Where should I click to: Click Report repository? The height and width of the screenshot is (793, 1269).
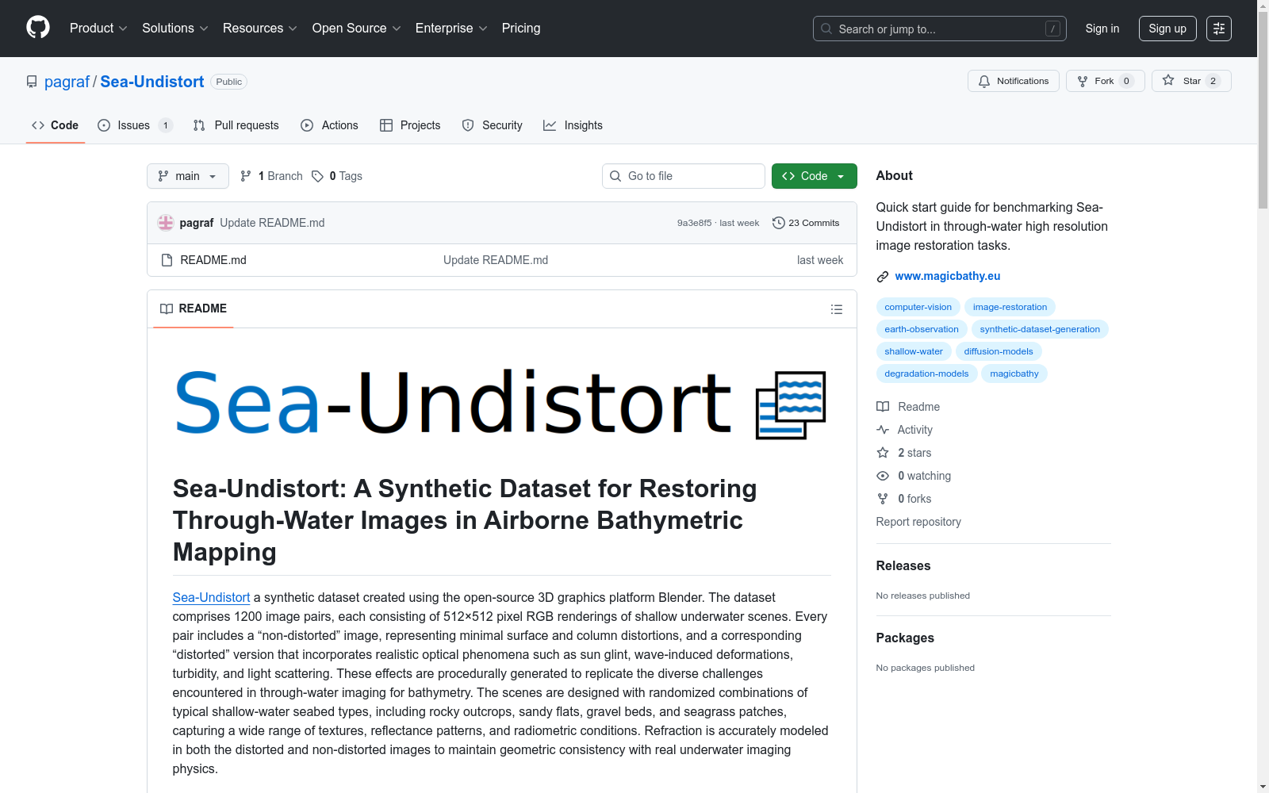pos(918,522)
